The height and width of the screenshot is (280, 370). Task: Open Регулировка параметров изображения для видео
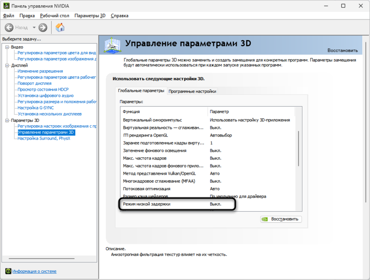point(57,59)
